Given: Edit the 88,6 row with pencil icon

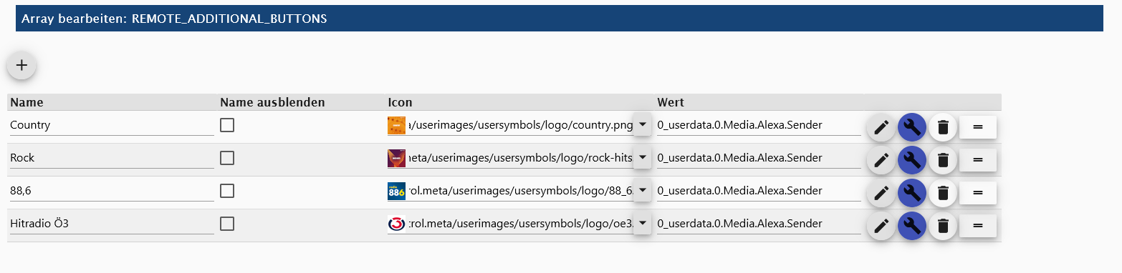Looking at the screenshot, I should [881, 194].
